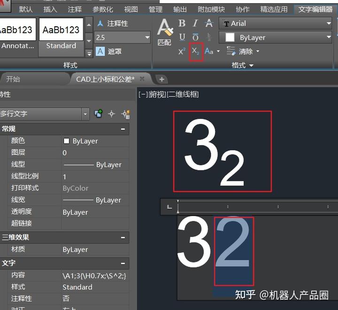The height and width of the screenshot is (310, 338).
Task: Collapse the 常规 properties section
Action: pyautogui.click(x=123, y=129)
